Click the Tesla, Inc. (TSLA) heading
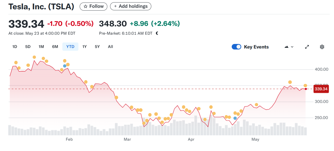334x151 pixels. [41, 7]
